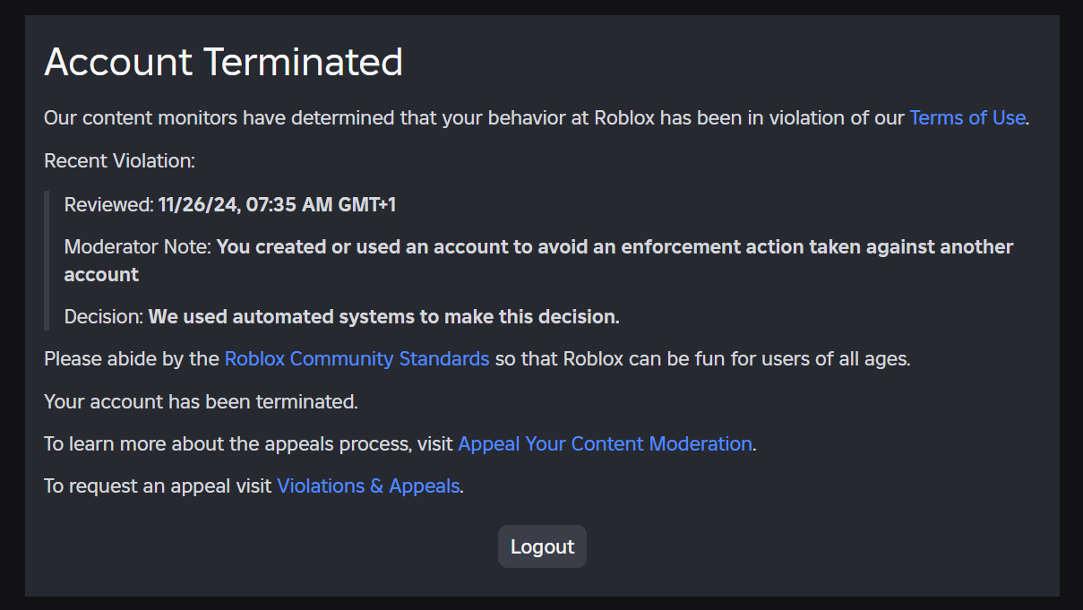1083x610 pixels.
Task: Open the Roblox Community Standards link
Action: pos(357,359)
